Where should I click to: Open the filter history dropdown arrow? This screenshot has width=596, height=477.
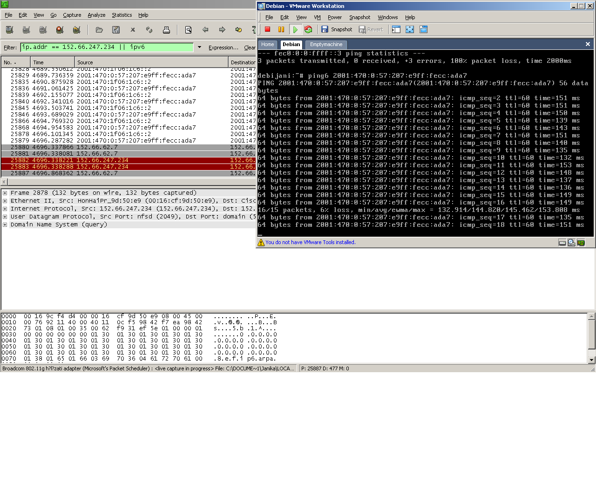coord(199,47)
